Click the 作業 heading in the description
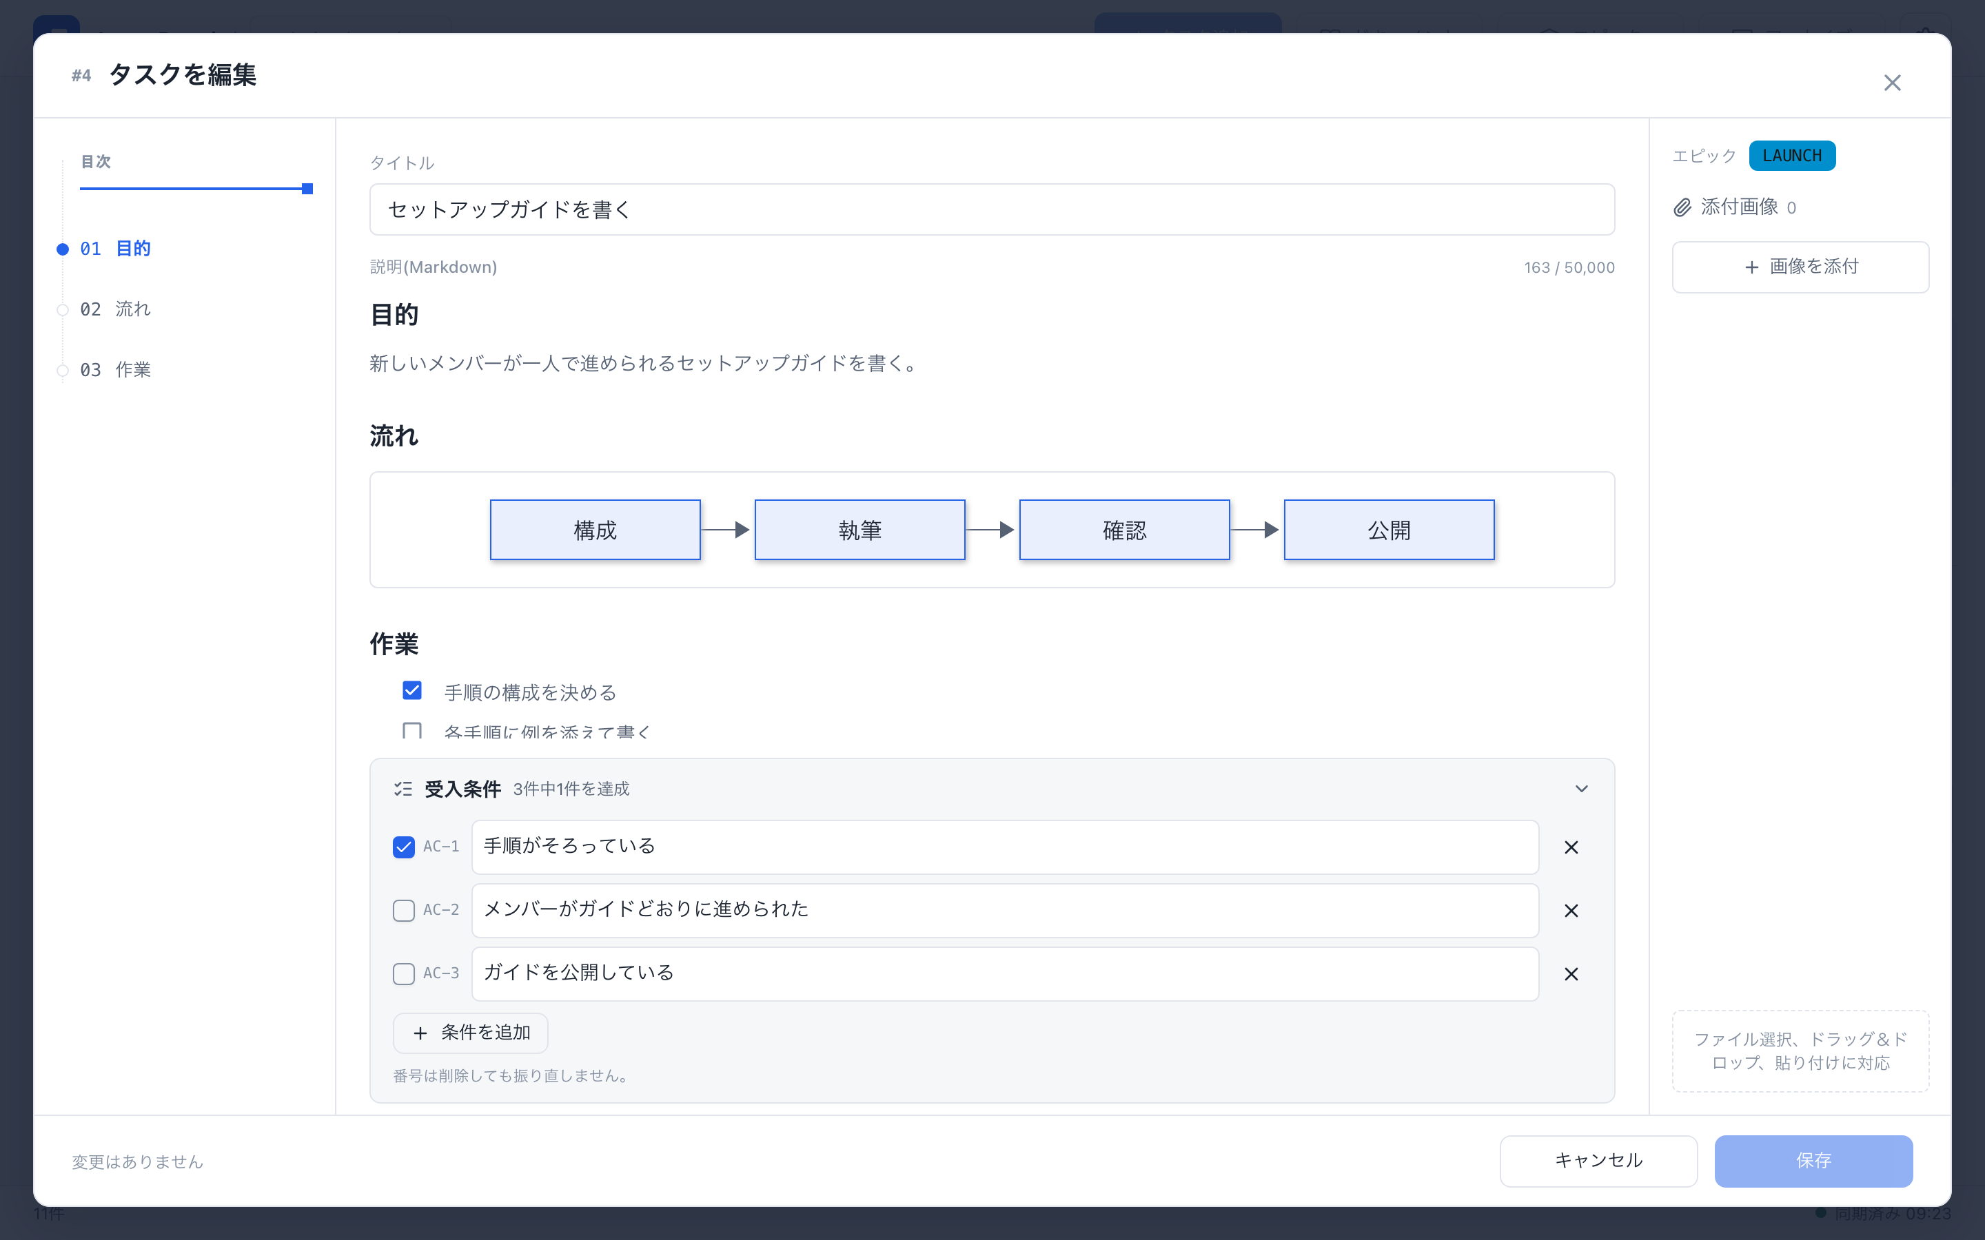The image size is (1985, 1240). click(394, 644)
